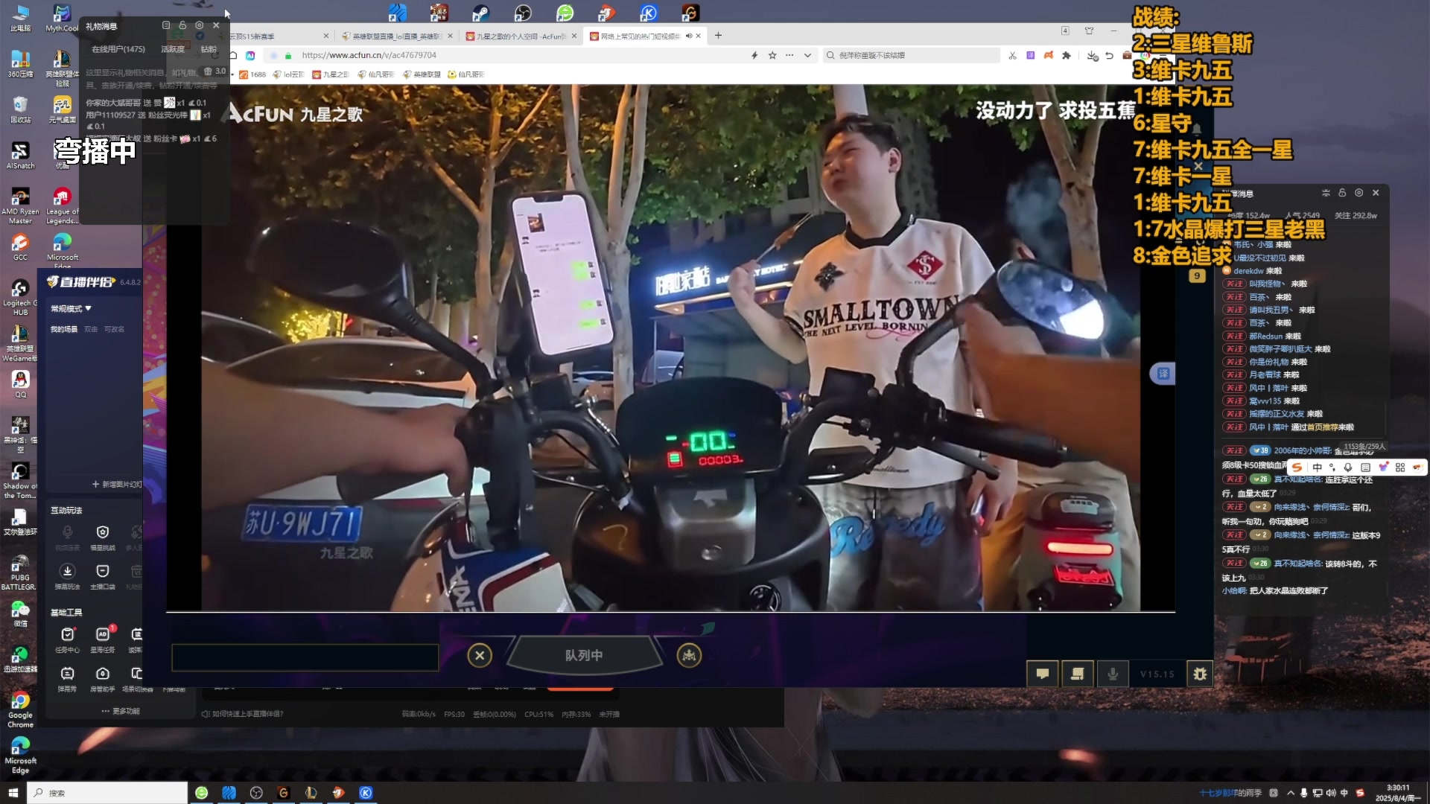Click the lock icon in chat message panel header
This screenshot has width=1430, height=804.
[1342, 193]
